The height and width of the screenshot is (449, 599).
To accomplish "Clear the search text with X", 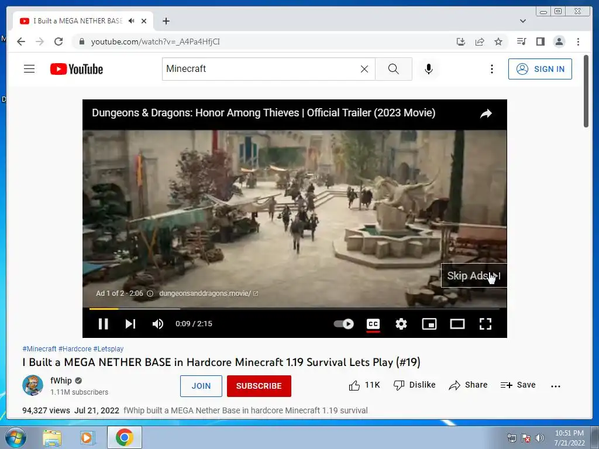I will tap(364, 69).
